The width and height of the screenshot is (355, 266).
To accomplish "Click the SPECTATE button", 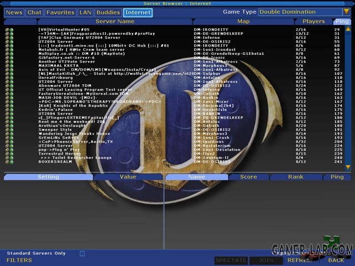I will click(x=231, y=260).
